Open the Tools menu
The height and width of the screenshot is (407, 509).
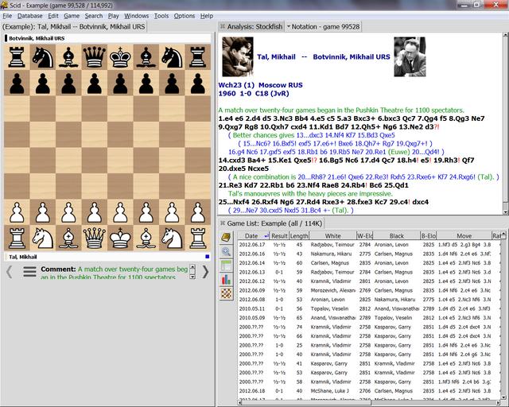161,15
